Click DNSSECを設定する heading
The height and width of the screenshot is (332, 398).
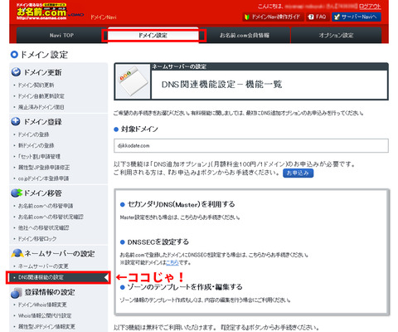[158, 242]
